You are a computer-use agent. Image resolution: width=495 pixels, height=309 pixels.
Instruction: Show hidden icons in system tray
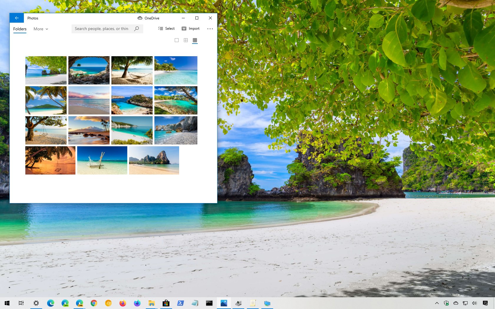(437, 303)
